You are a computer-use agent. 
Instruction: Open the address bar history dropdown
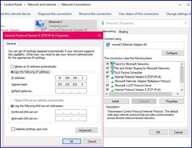click(x=180, y=5)
